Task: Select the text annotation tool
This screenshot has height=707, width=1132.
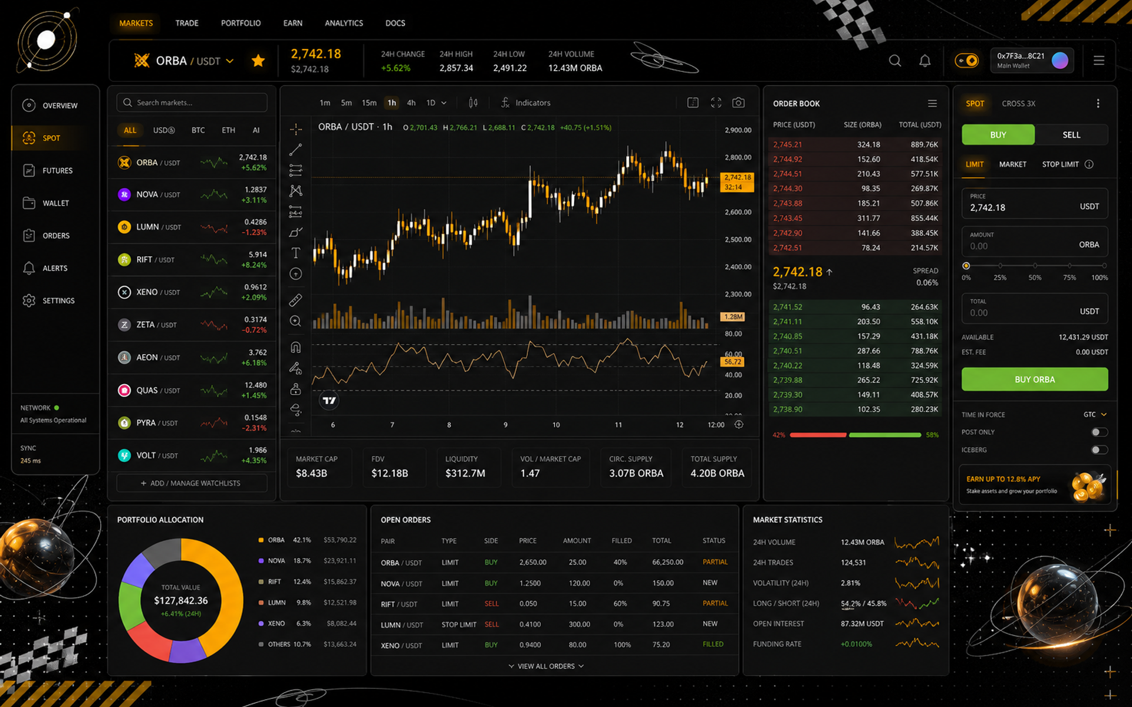Action: (x=295, y=253)
